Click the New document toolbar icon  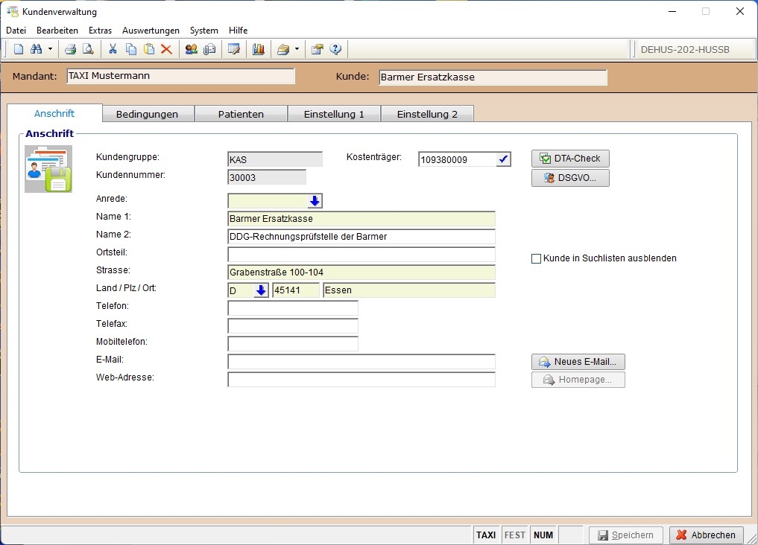click(x=19, y=49)
